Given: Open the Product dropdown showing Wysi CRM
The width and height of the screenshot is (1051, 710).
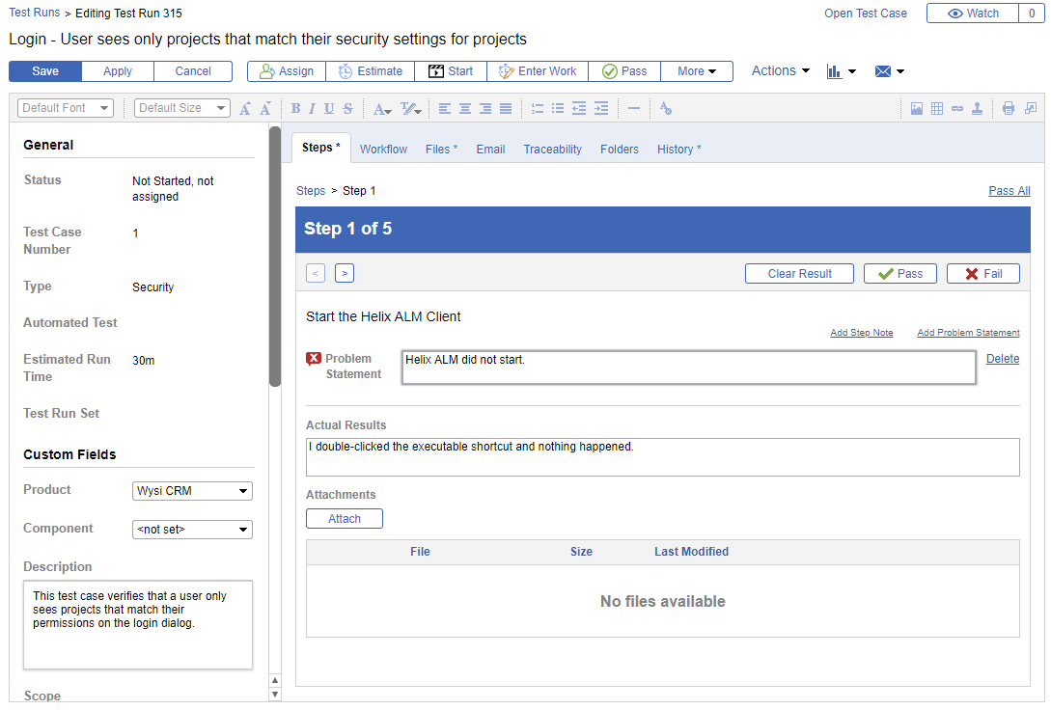Looking at the screenshot, I should [x=192, y=491].
